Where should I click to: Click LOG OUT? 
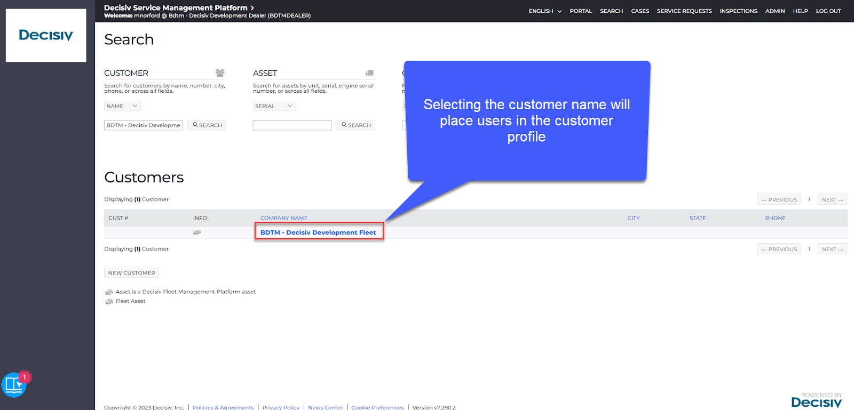828,11
